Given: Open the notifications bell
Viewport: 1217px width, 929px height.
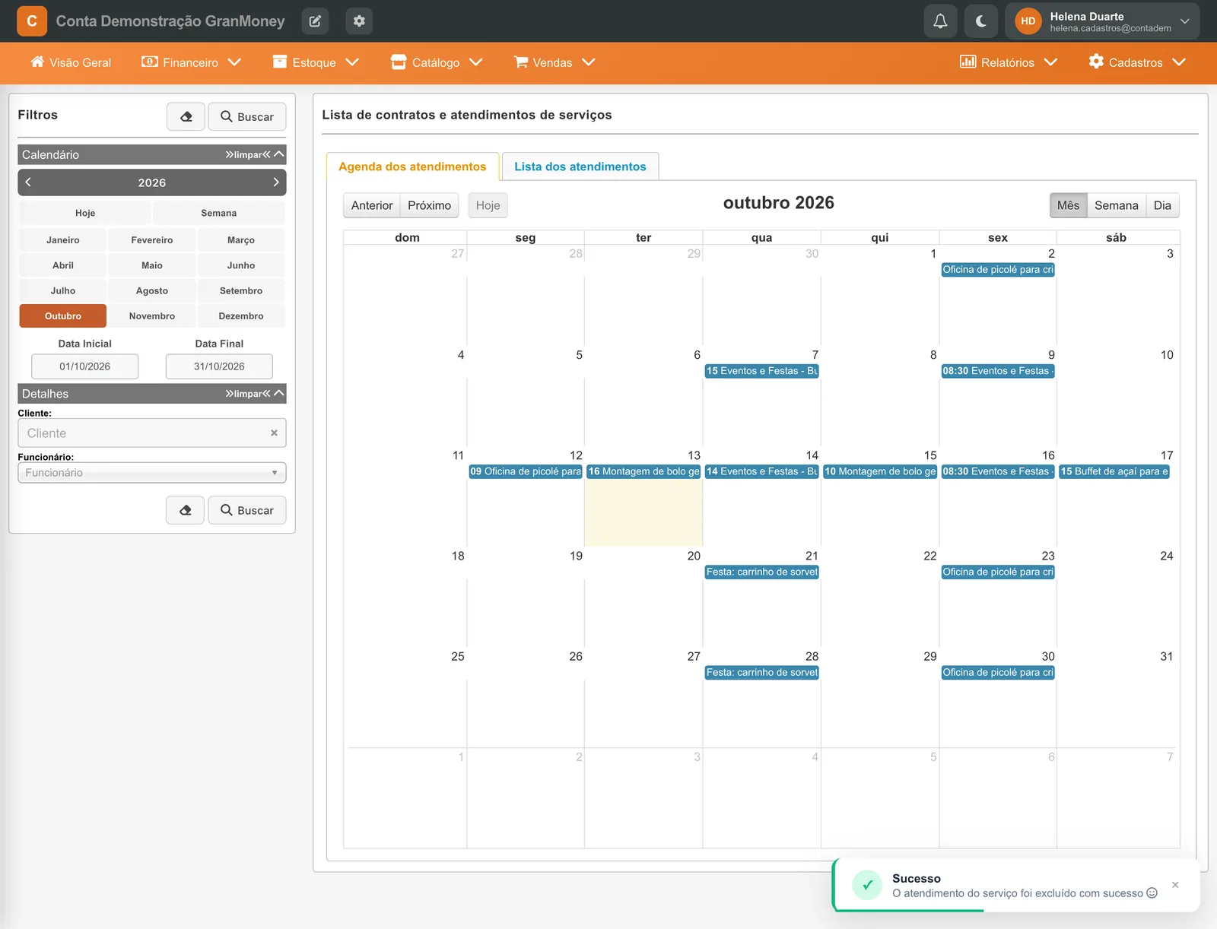Looking at the screenshot, I should (940, 21).
